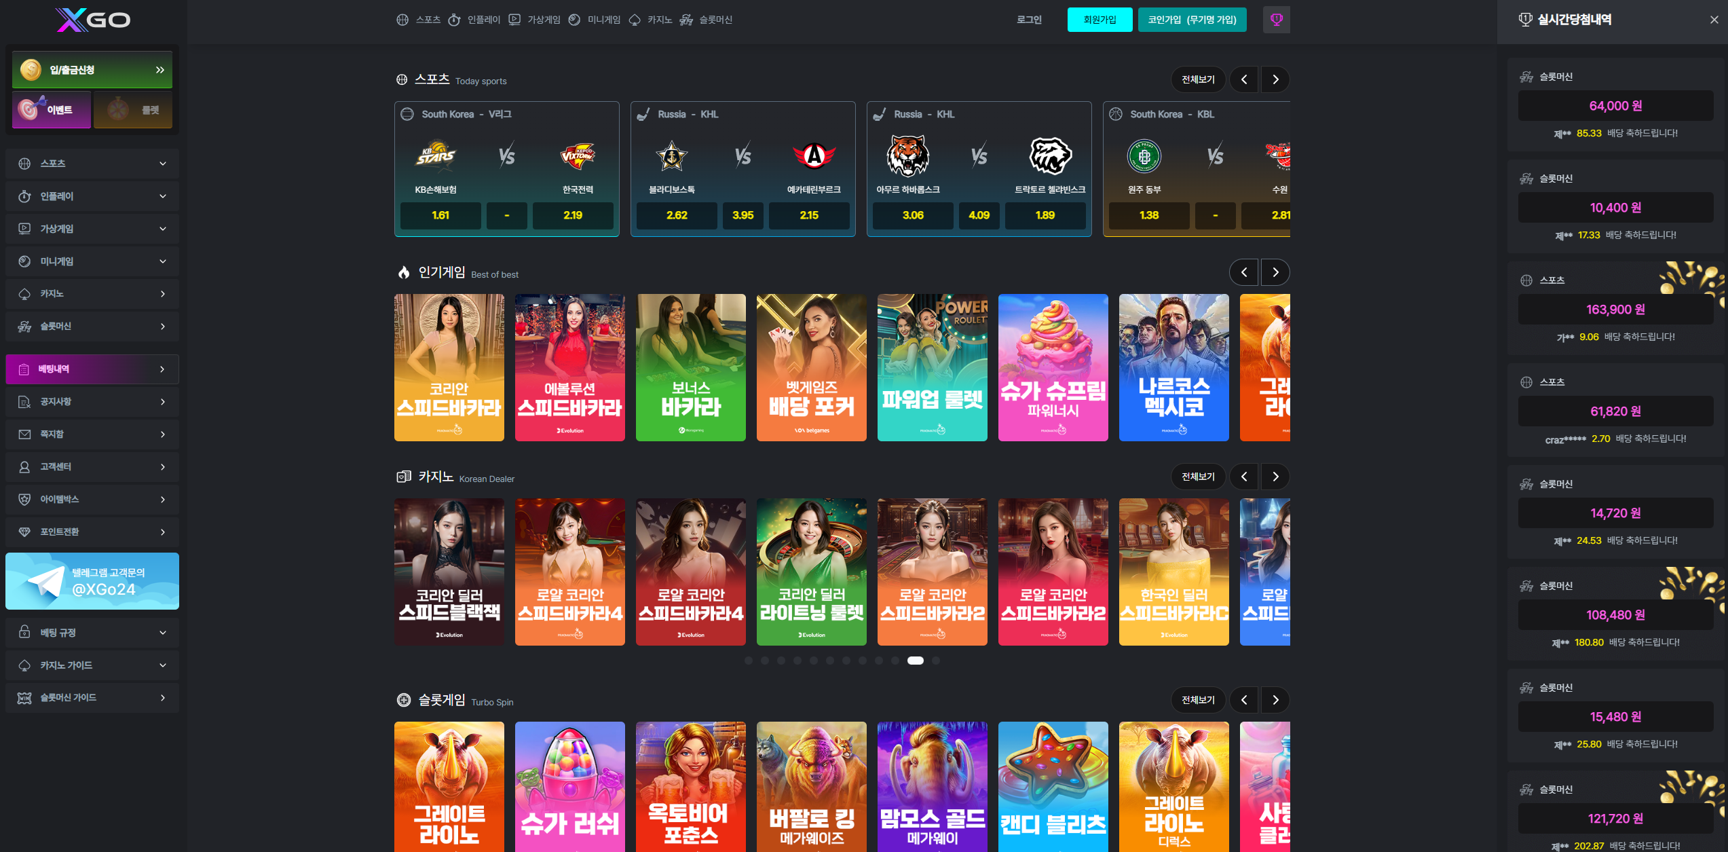Select the last casino carousel dot
The image size is (1728, 852).
936,661
